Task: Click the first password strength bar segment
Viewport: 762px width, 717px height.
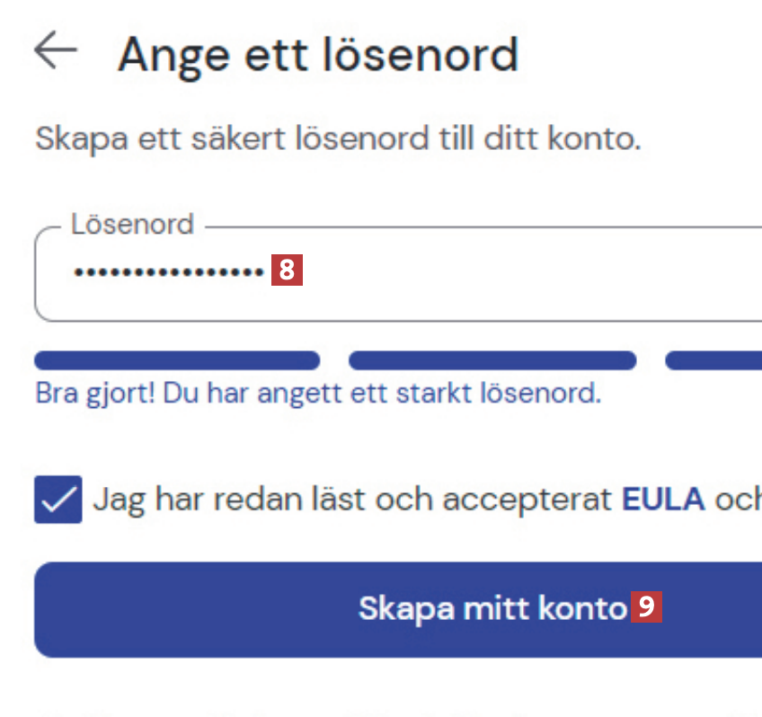Action: (177, 361)
